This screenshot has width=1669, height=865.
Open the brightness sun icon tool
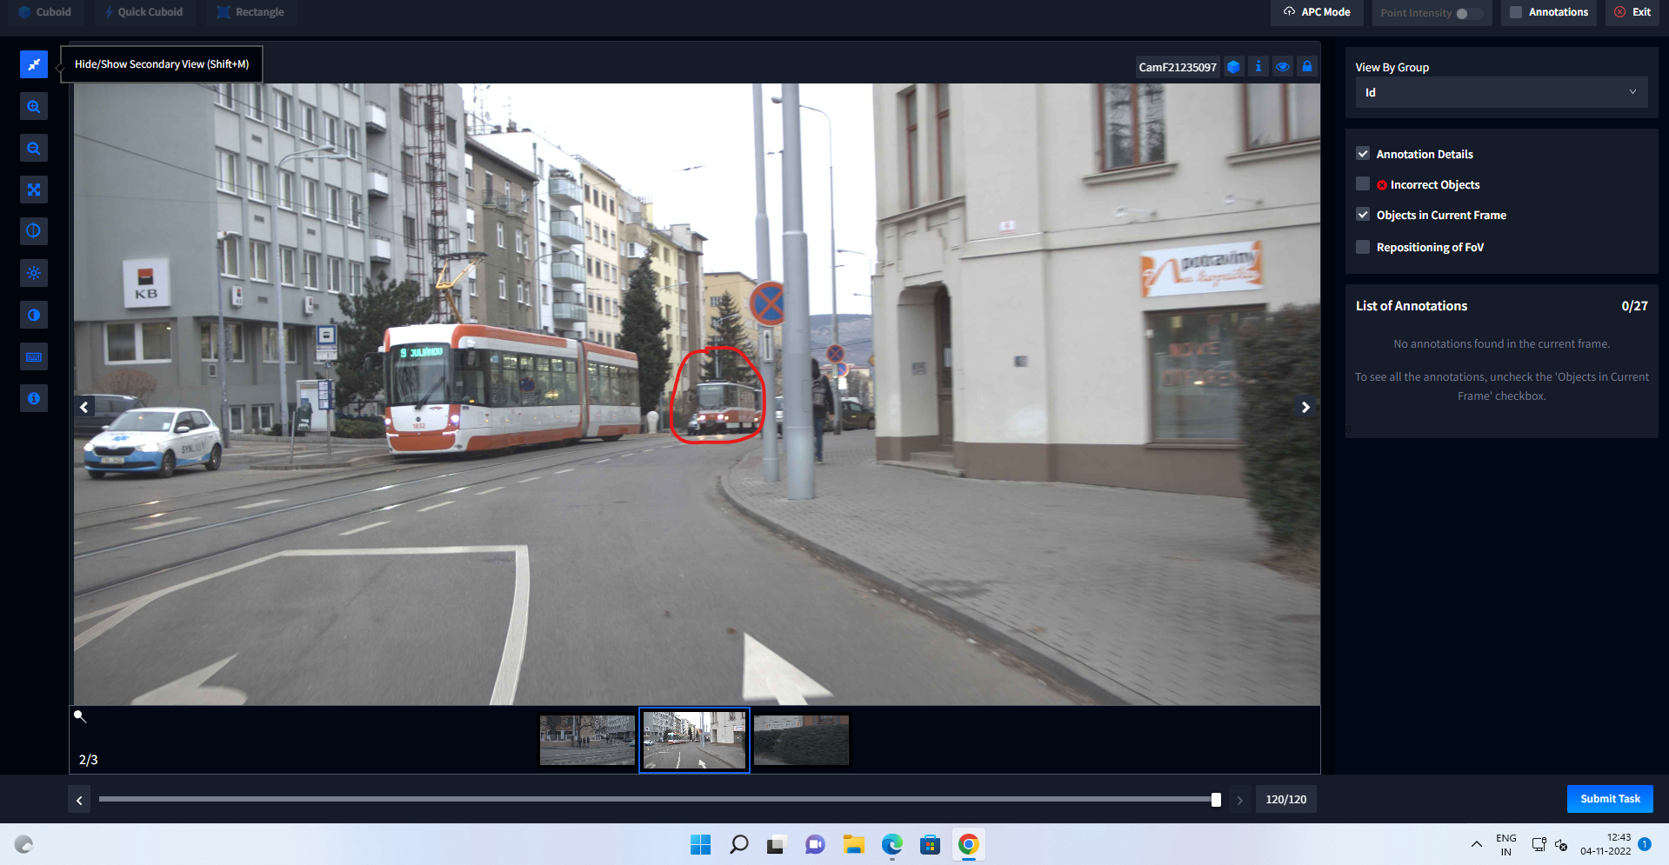click(x=34, y=273)
